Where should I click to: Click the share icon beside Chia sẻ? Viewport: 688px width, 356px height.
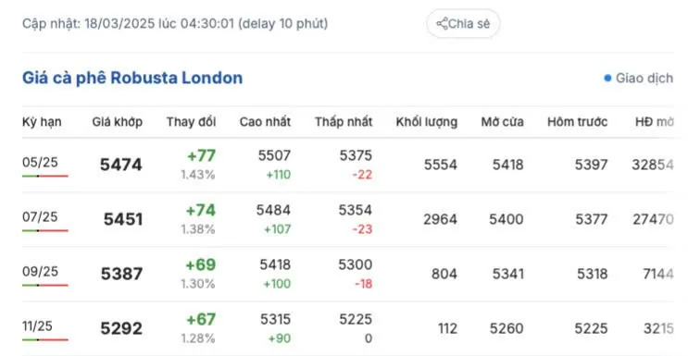pyautogui.click(x=442, y=23)
